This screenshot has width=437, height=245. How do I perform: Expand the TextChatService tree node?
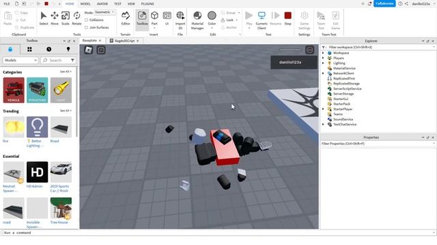[x=323, y=125]
